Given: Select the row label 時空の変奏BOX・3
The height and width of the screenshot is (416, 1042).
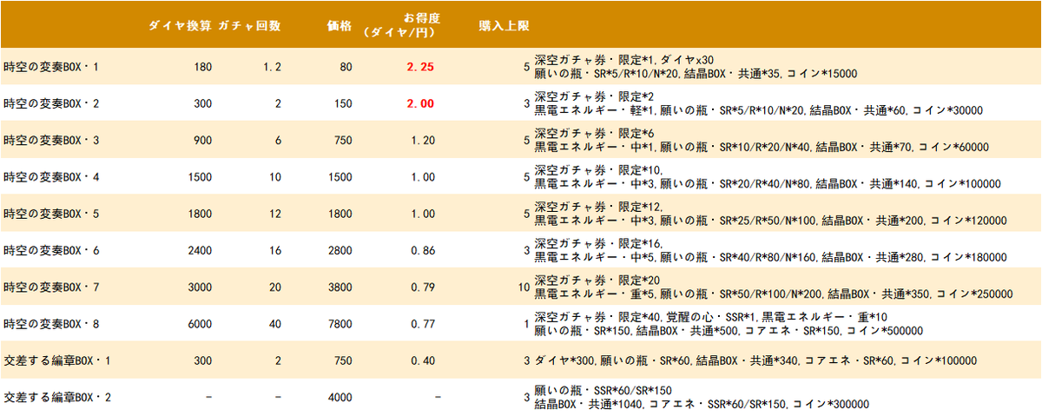Looking at the screenshot, I should tap(51, 140).
